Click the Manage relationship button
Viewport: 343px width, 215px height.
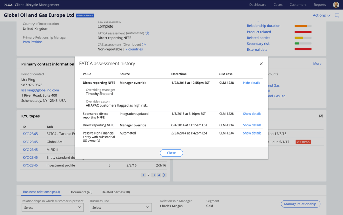300,204
